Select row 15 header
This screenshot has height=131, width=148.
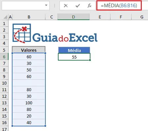point(4,116)
